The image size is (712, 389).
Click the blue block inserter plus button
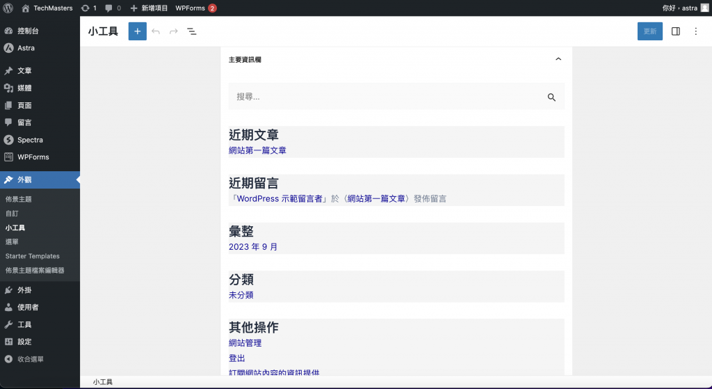click(x=138, y=31)
